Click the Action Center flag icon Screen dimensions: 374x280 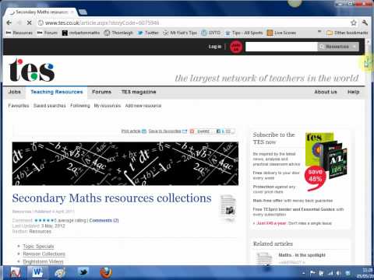312,273
